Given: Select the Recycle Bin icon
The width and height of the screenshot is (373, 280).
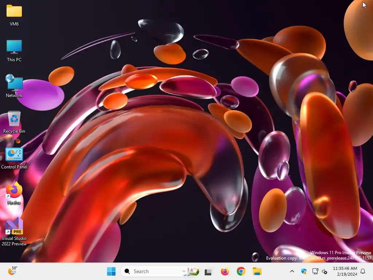Looking at the screenshot, I should tap(14, 122).
